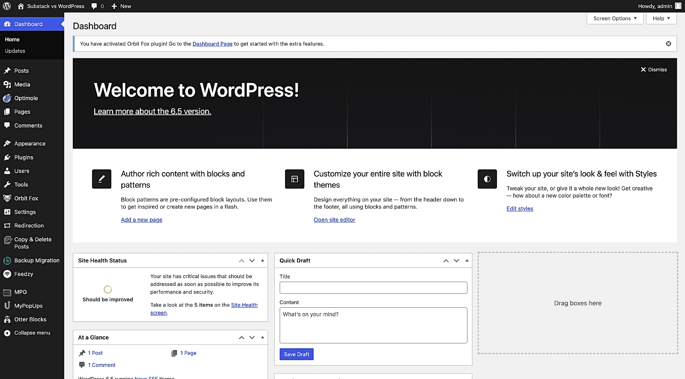The height and width of the screenshot is (379, 685).
Task: Click the comments bubble icon in admin bar
Action: tap(94, 6)
